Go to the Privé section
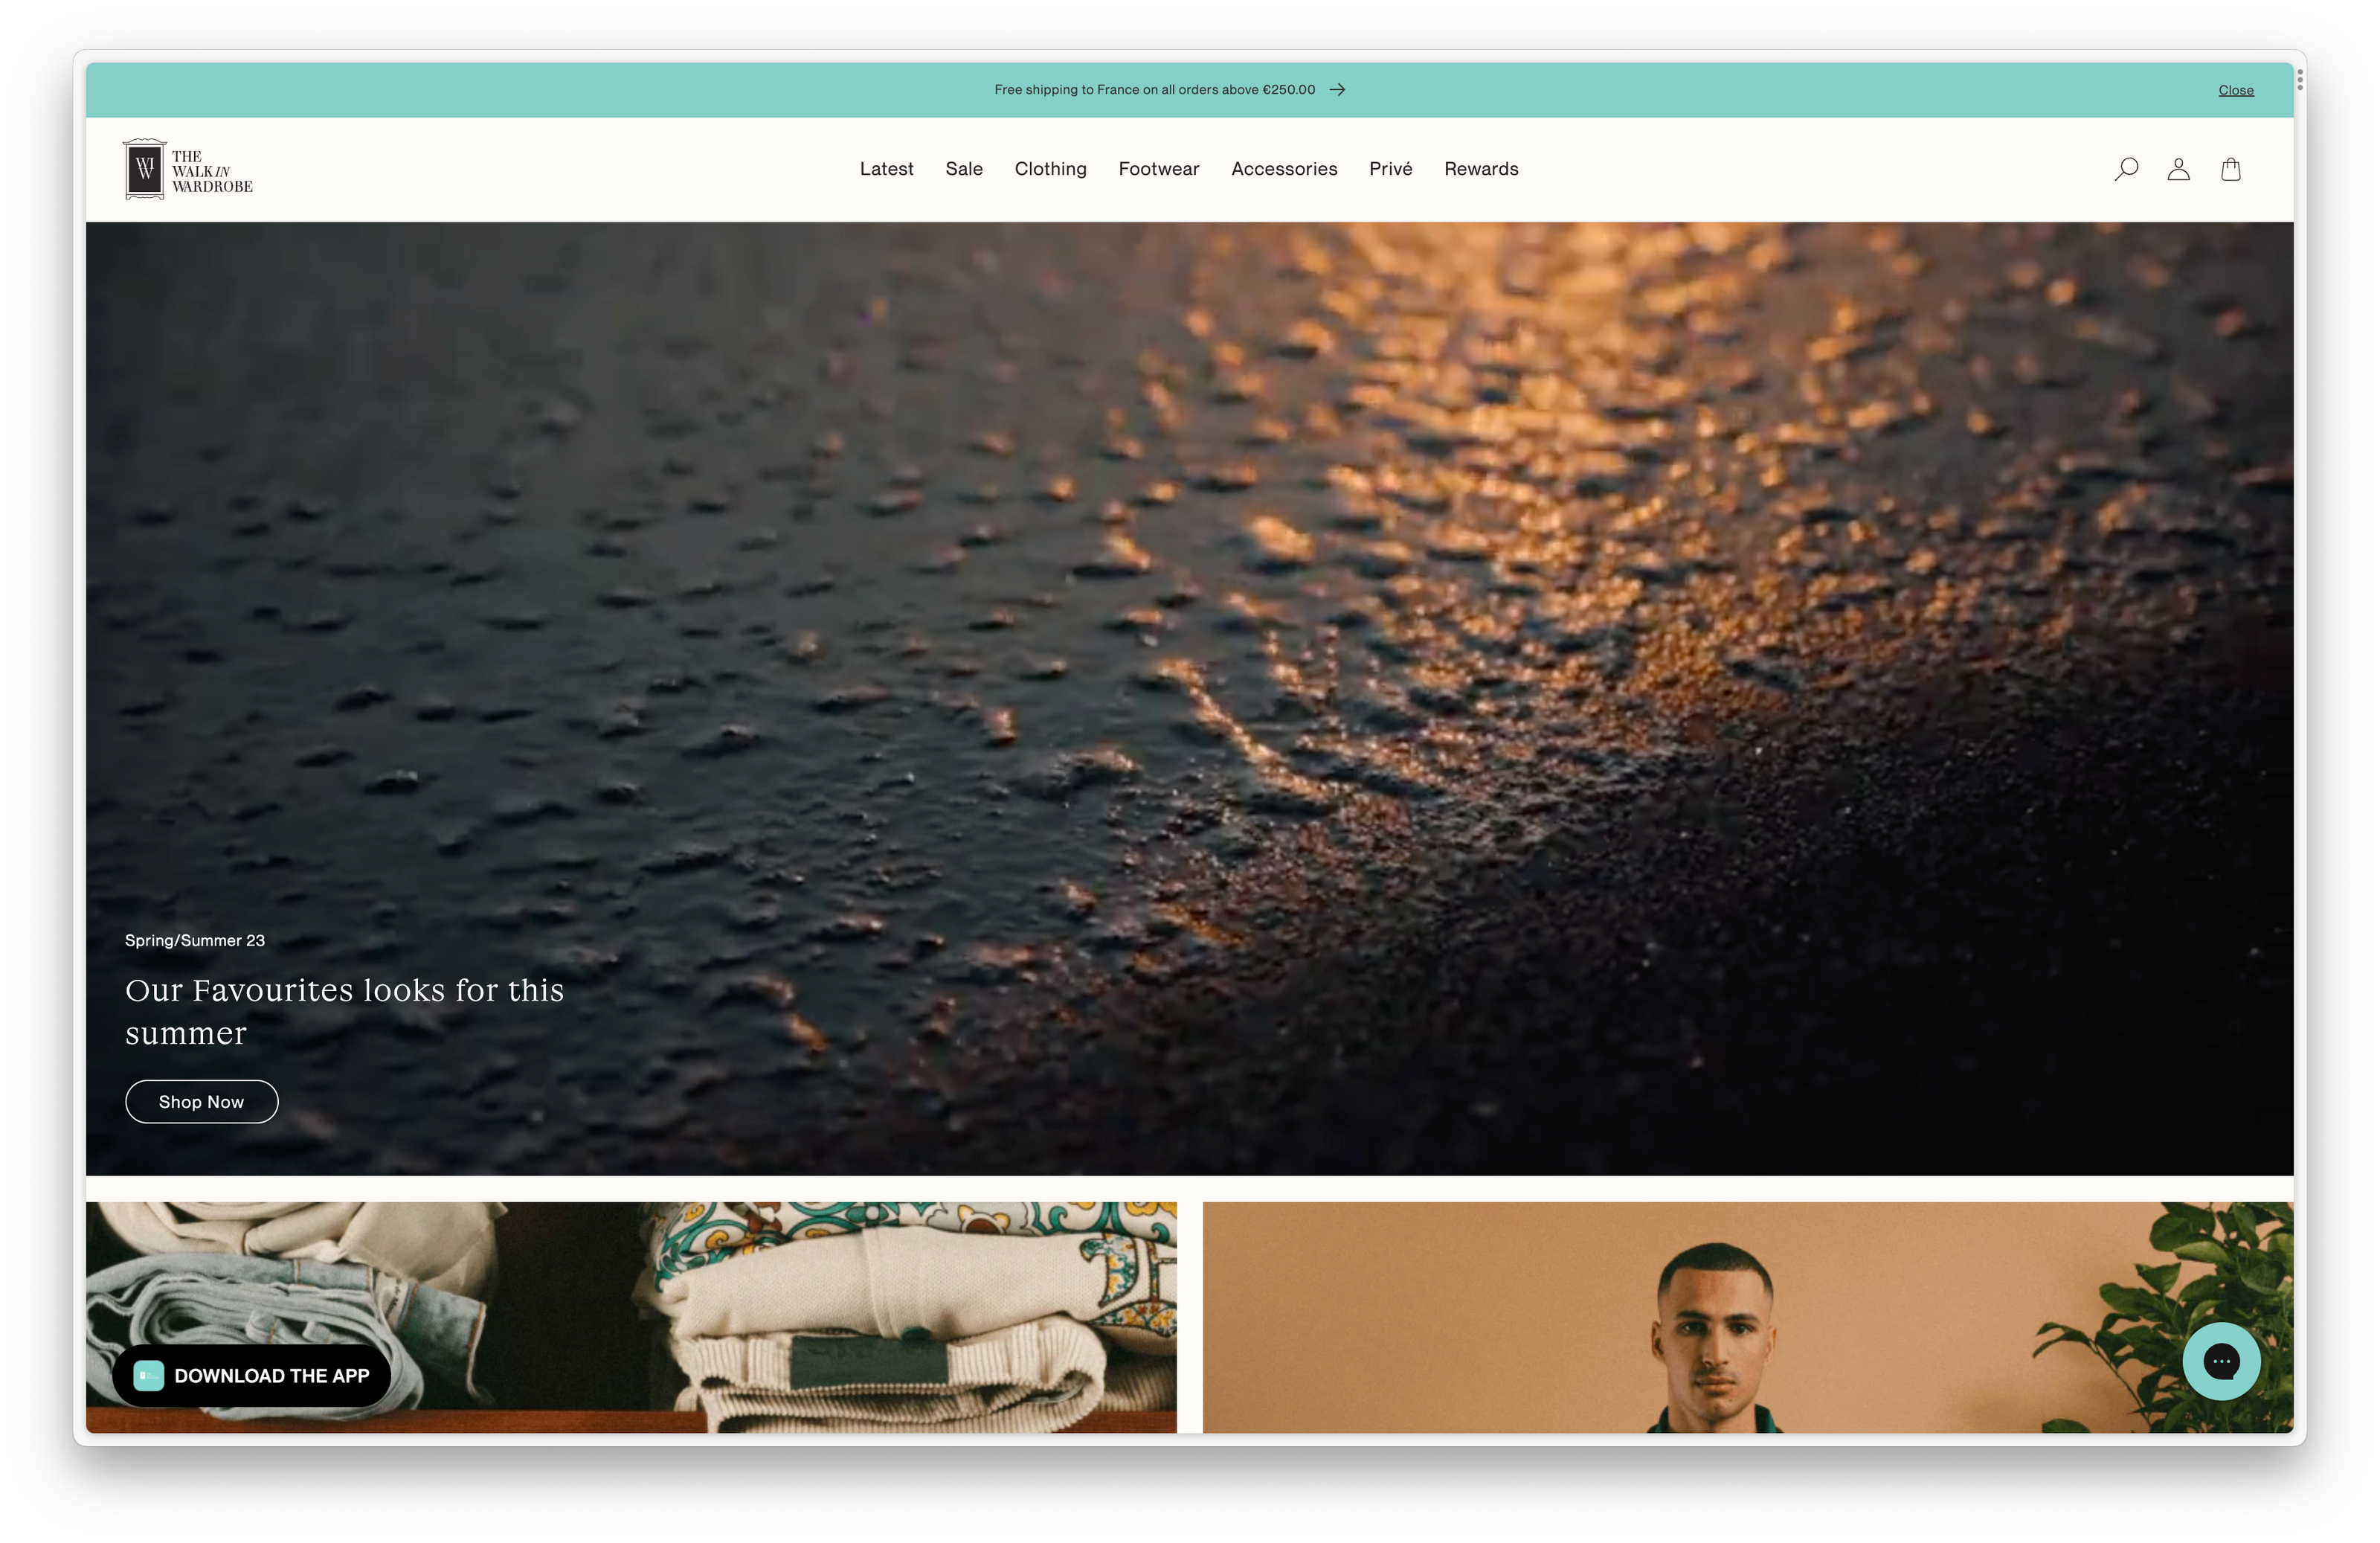 click(1390, 169)
